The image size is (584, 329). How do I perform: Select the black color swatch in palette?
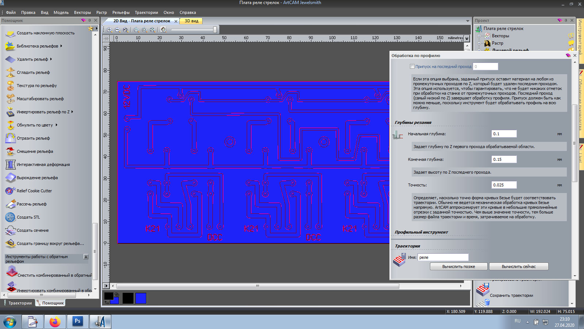(128, 298)
